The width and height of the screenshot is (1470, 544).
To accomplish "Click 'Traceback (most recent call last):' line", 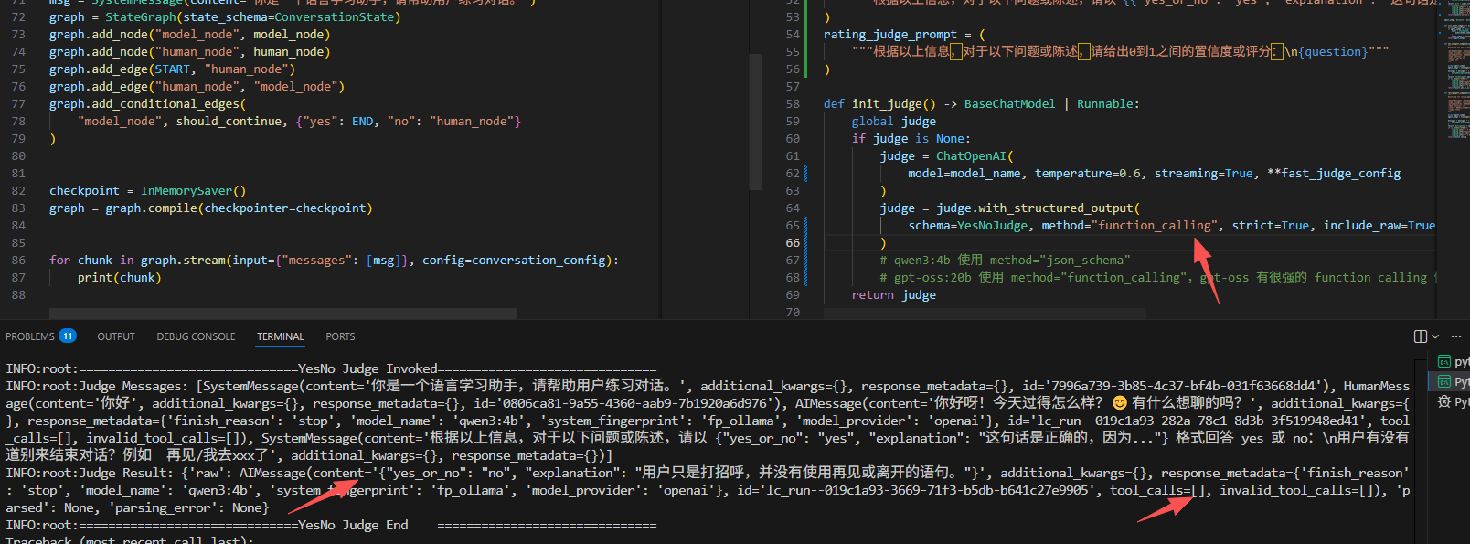I will pos(129,539).
